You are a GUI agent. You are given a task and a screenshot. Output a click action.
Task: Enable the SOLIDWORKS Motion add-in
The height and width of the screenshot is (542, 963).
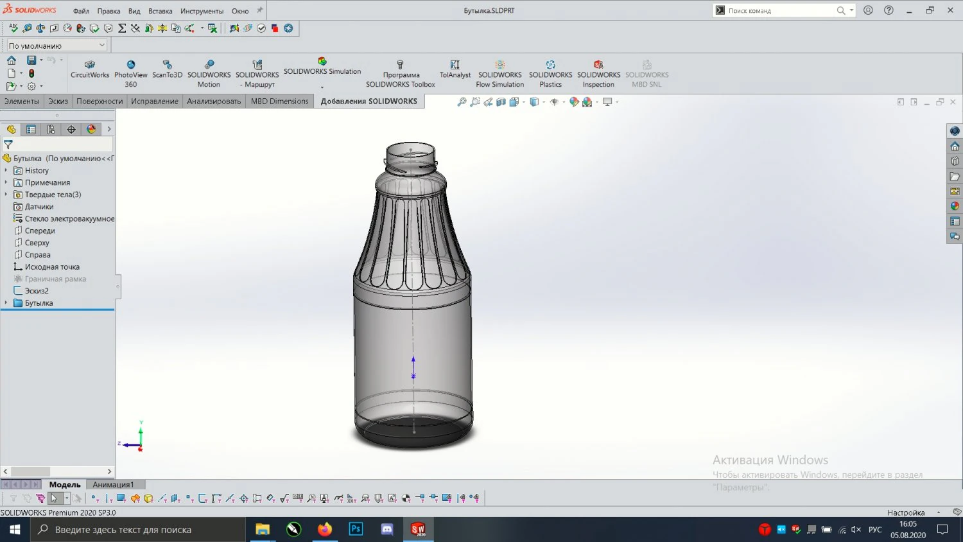209,74
